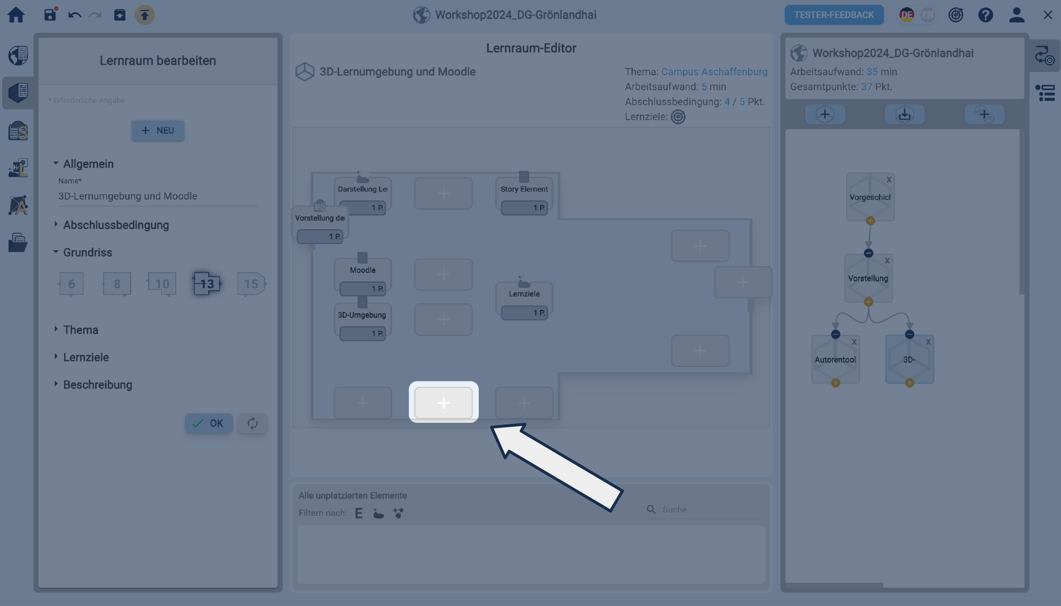Open the learning room tab in left sidebar
The image size is (1061, 606).
(18, 92)
